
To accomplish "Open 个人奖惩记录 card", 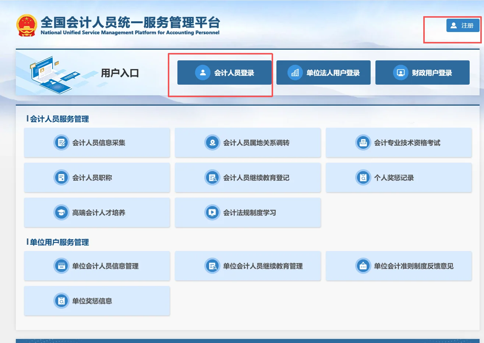I will 399,177.
